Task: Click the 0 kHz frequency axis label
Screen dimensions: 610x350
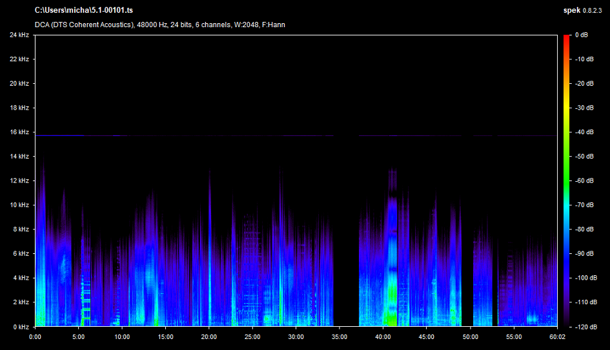Action: [x=21, y=327]
